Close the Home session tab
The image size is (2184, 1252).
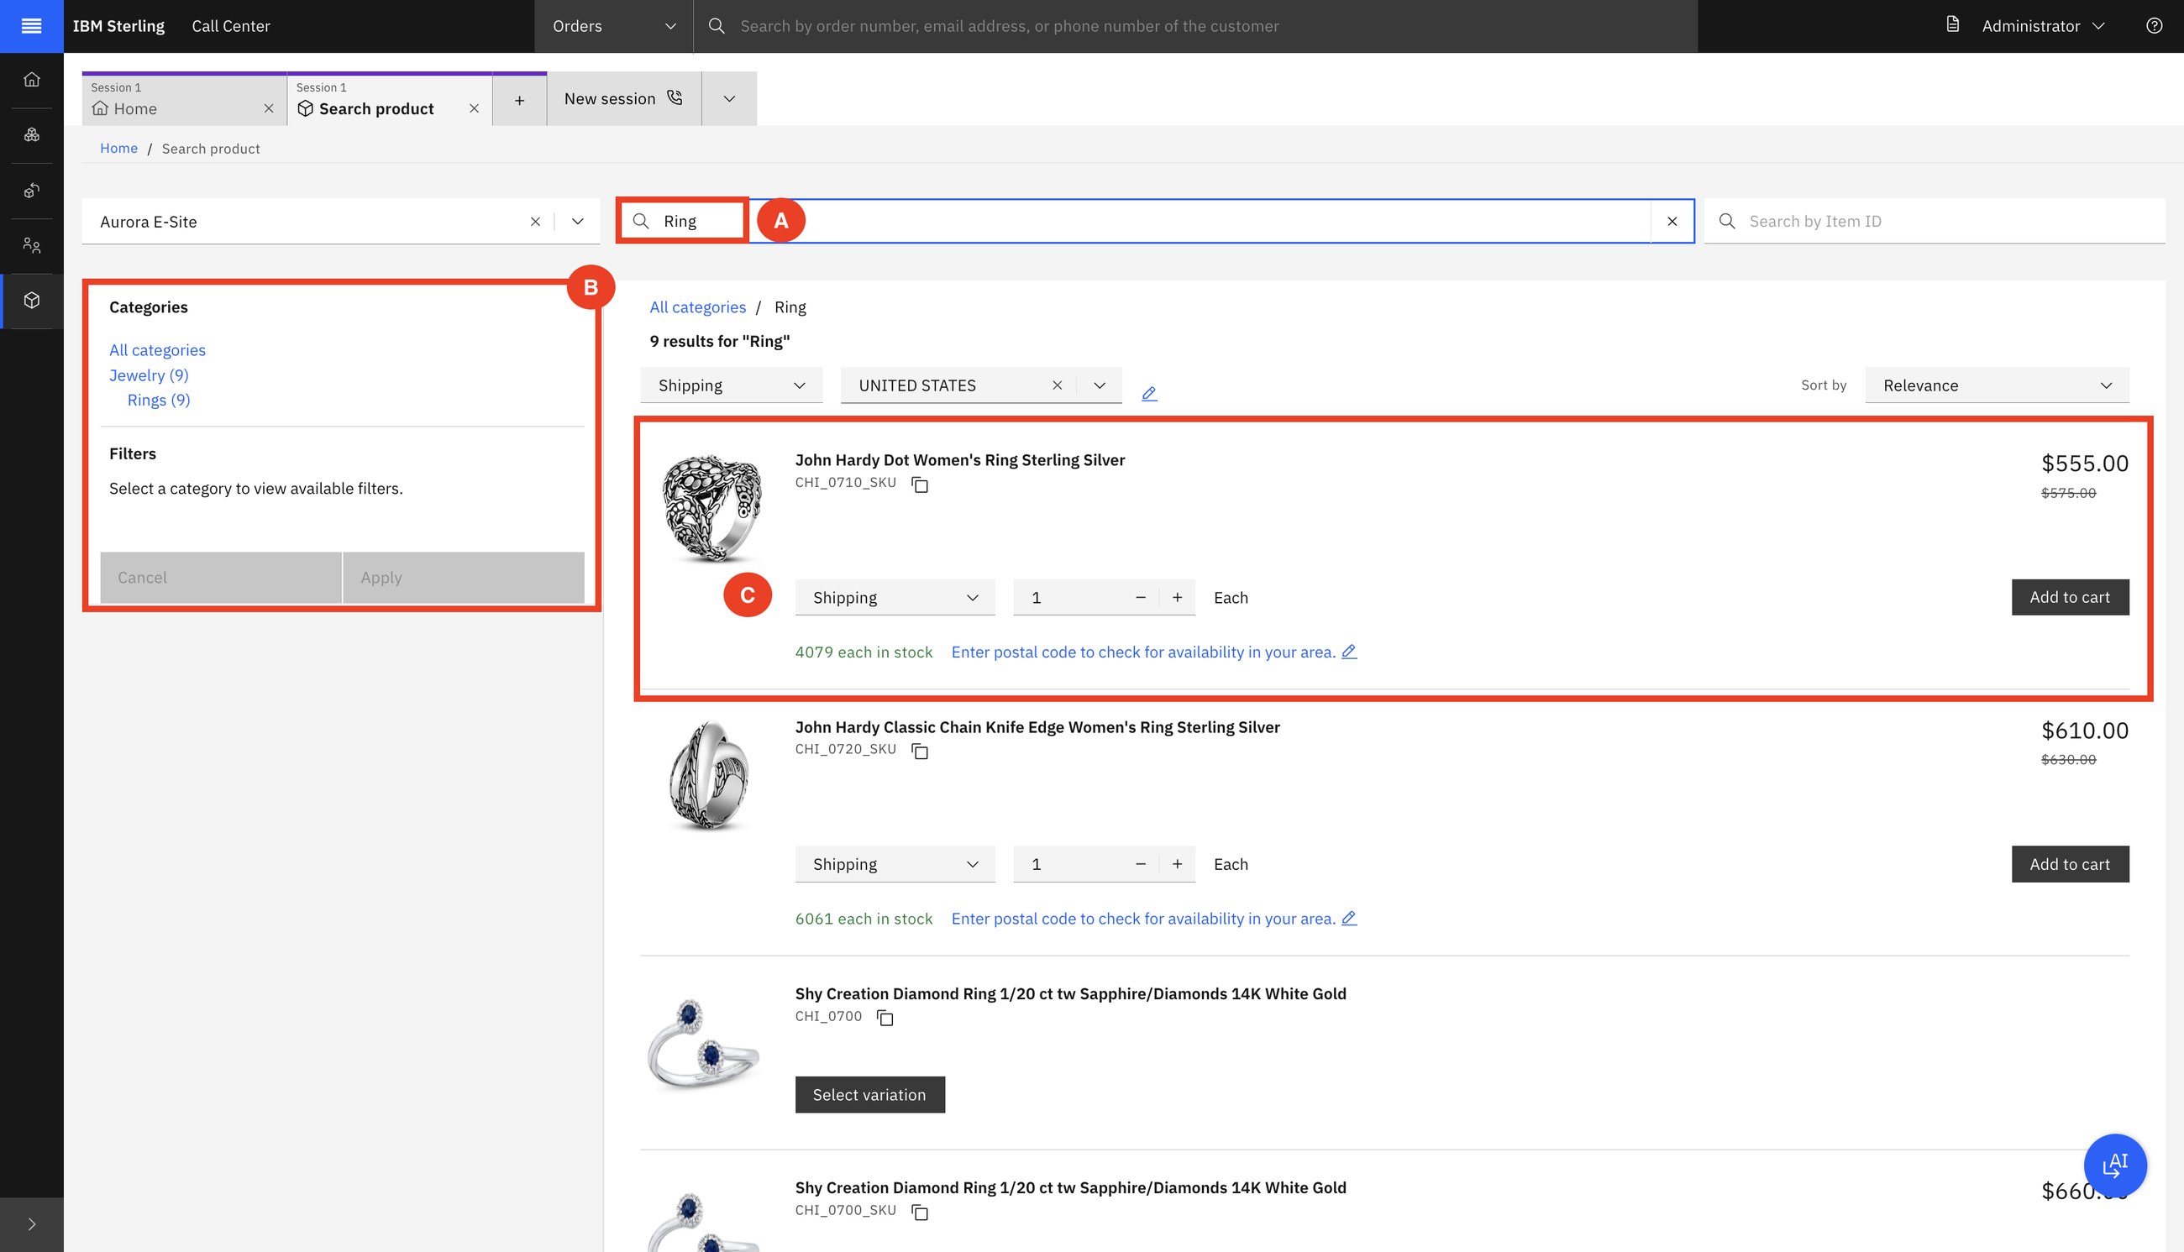pos(268,108)
